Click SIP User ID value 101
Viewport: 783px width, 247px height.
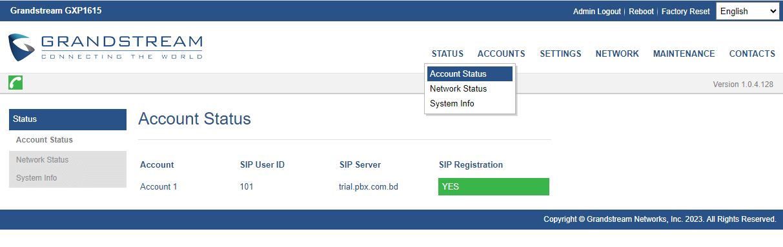[247, 187]
